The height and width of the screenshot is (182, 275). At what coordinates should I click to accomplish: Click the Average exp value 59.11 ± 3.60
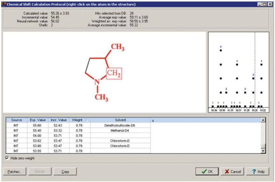(x=139, y=17)
